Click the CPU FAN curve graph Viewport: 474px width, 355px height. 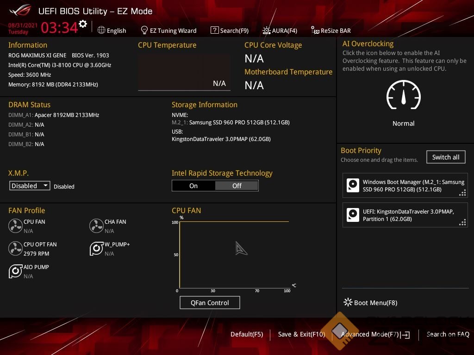[x=234, y=255]
